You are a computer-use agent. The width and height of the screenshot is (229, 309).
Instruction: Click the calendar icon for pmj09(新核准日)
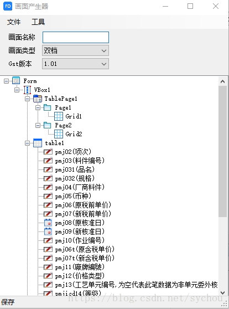[x=48, y=231]
